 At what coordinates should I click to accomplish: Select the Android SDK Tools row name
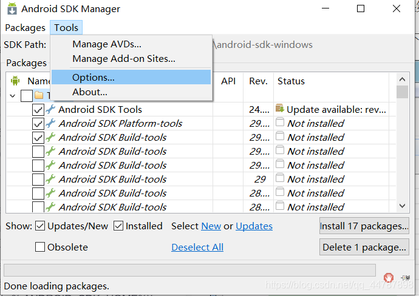100,110
